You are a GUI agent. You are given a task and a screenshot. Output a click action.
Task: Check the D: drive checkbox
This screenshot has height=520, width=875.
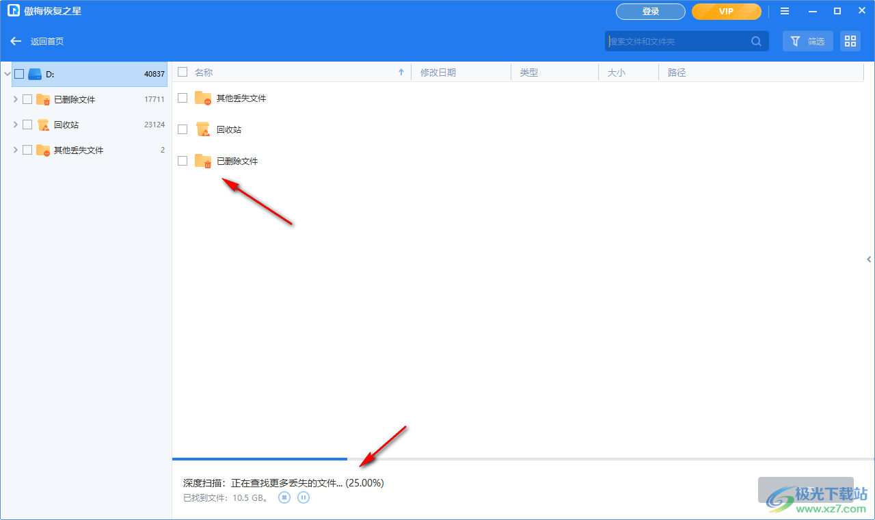(x=19, y=74)
